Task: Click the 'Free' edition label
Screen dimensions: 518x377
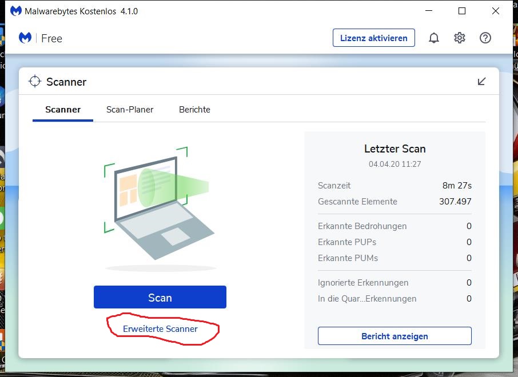Action: pos(51,38)
